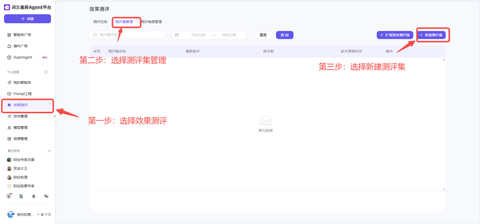480x224 pixels.
Task: Open the GitHub icon in sidebar footer
Action: pos(9,196)
